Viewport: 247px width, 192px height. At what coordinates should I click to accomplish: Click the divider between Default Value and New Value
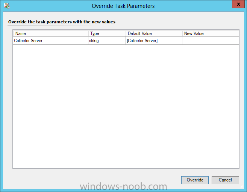182,34
